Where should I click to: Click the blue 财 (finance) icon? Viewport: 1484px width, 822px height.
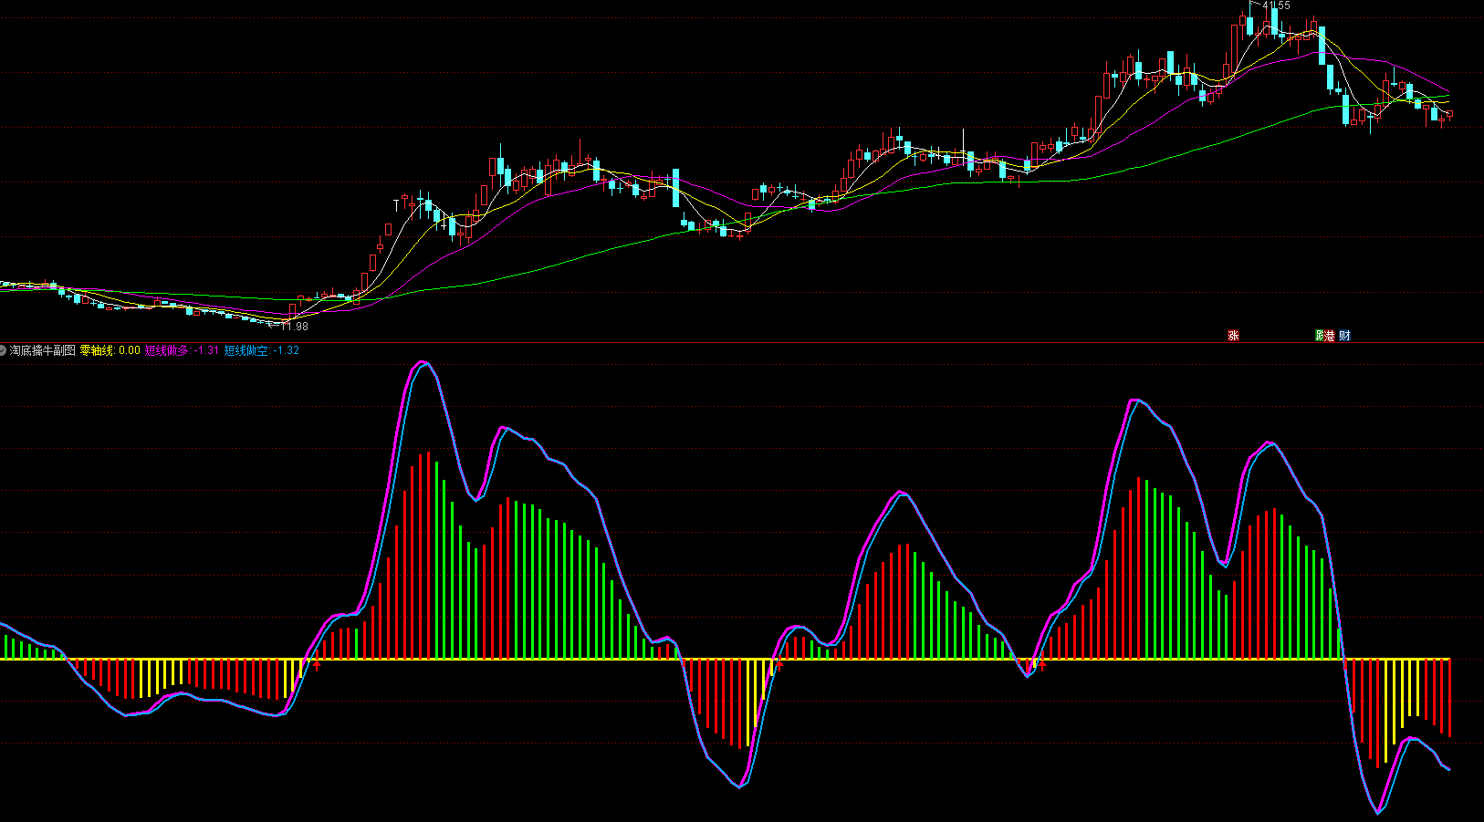coord(1346,336)
